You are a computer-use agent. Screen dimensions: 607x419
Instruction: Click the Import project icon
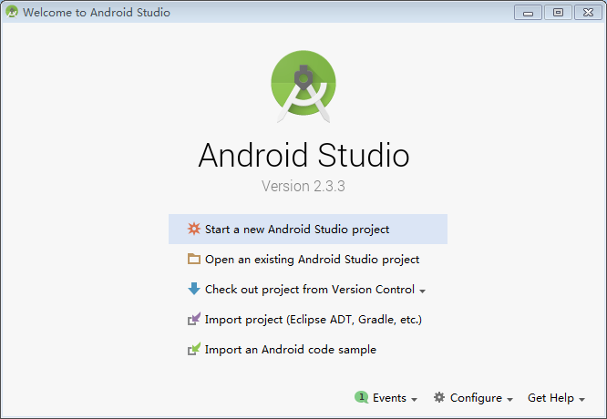[x=193, y=320]
